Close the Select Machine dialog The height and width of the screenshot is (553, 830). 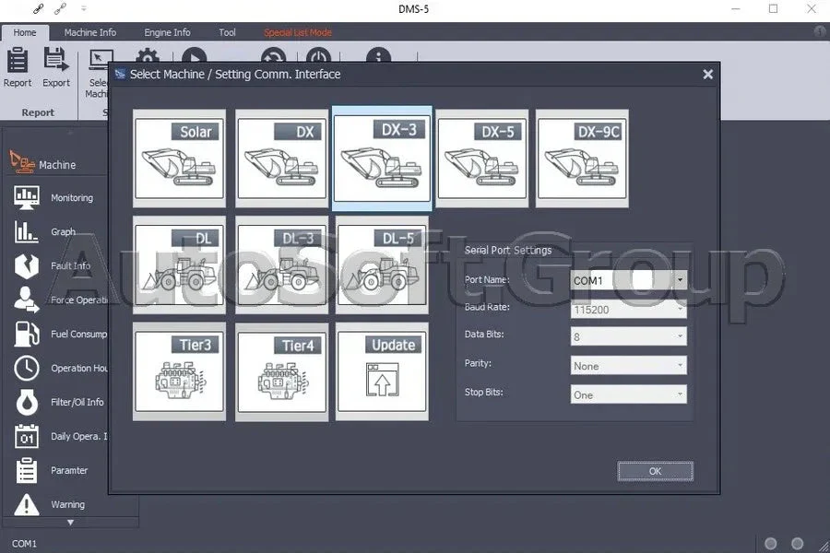tap(707, 75)
